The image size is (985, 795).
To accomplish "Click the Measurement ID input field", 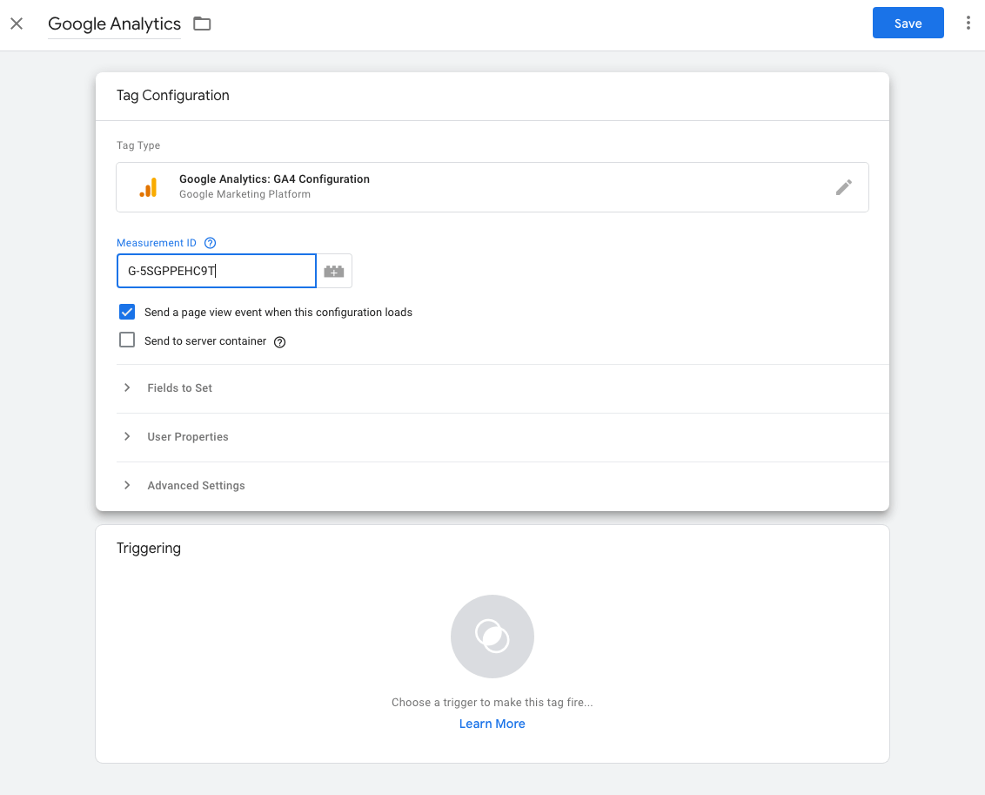I will [x=216, y=271].
